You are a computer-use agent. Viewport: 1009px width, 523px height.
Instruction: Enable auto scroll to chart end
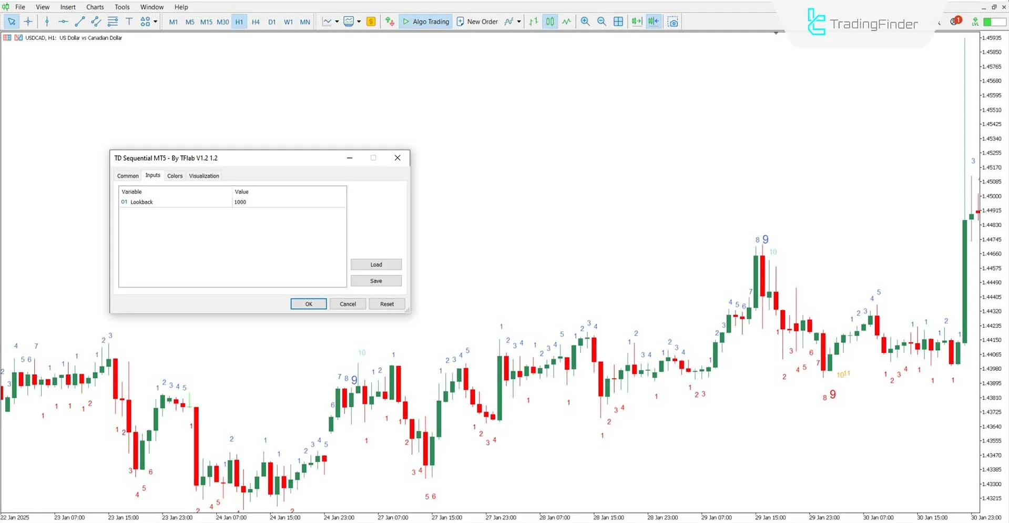click(636, 22)
